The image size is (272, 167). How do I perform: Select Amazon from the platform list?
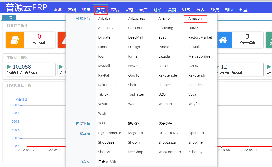195,19
